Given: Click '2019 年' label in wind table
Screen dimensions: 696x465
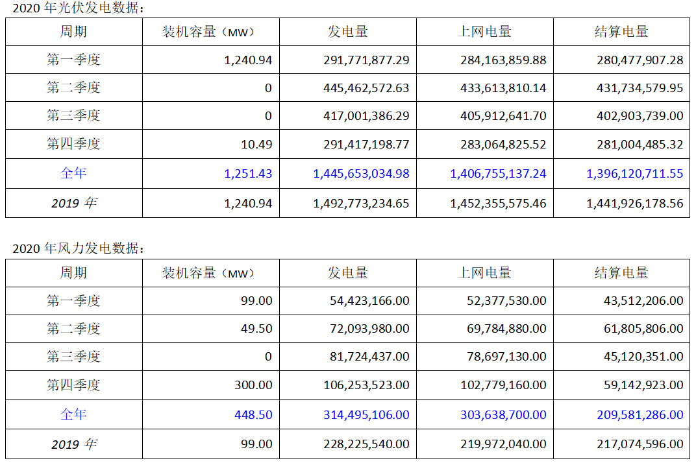Looking at the screenshot, I should click(74, 444).
